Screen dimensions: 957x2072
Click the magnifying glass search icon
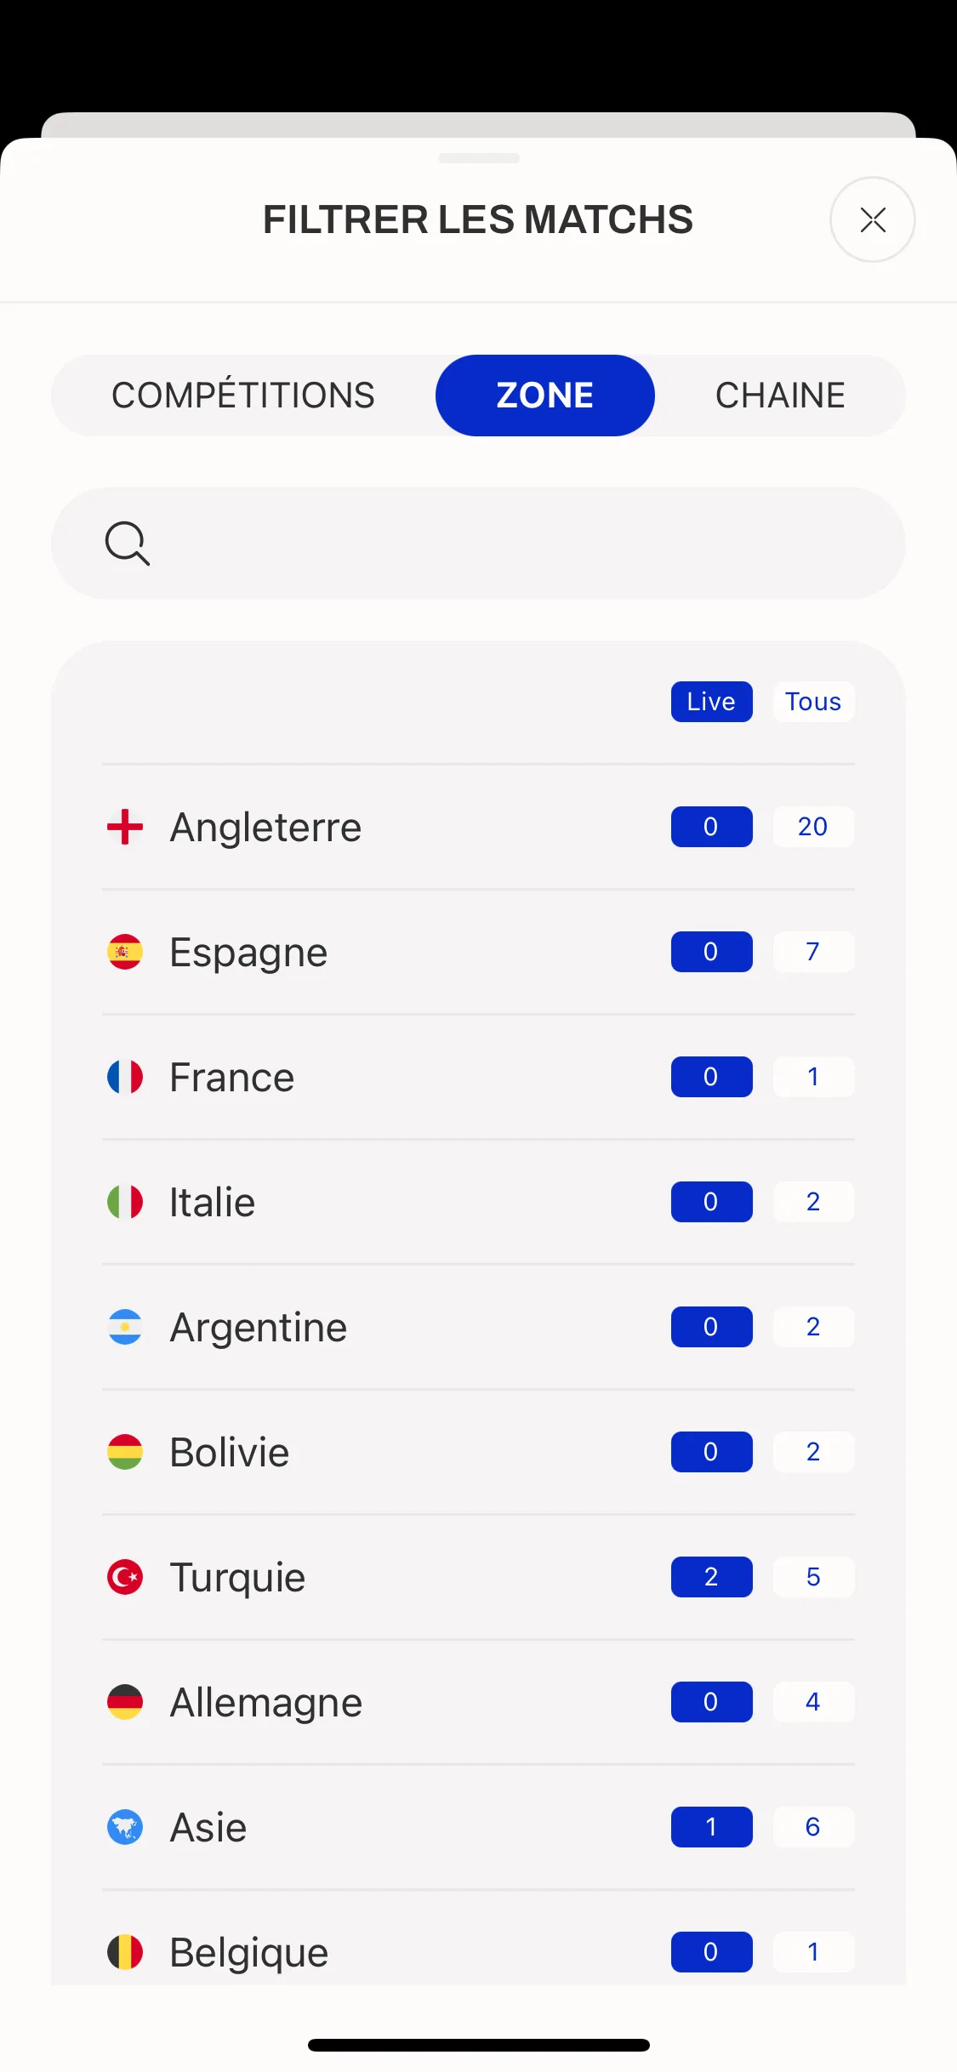pyautogui.click(x=128, y=544)
